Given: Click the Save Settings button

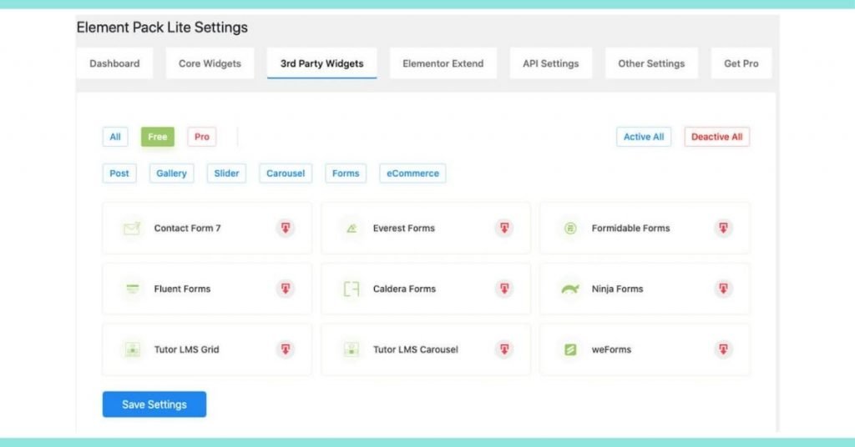Looking at the screenshot, I should click(154, 404).
